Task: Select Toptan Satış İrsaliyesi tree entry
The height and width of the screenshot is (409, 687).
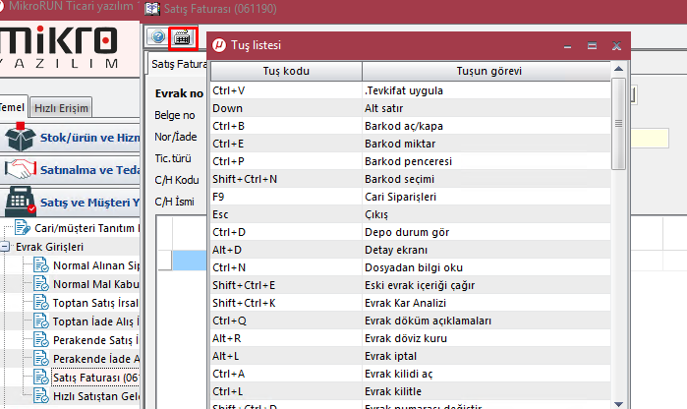Action: click(96, 302)
